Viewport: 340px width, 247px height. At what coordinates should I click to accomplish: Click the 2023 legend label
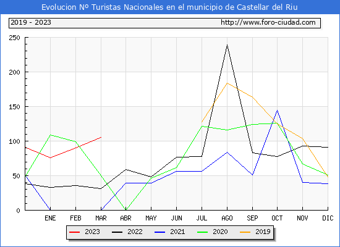(x=92, y=232)
